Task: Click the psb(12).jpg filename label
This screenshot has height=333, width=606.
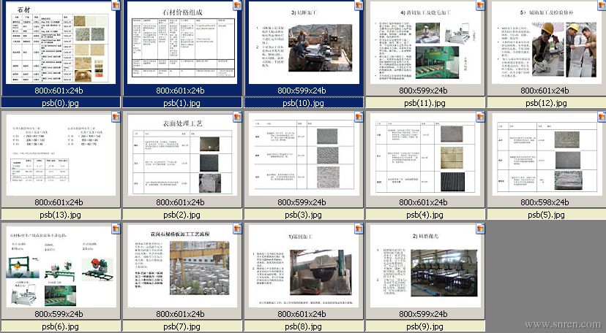Action: click(x=546, y=103)
